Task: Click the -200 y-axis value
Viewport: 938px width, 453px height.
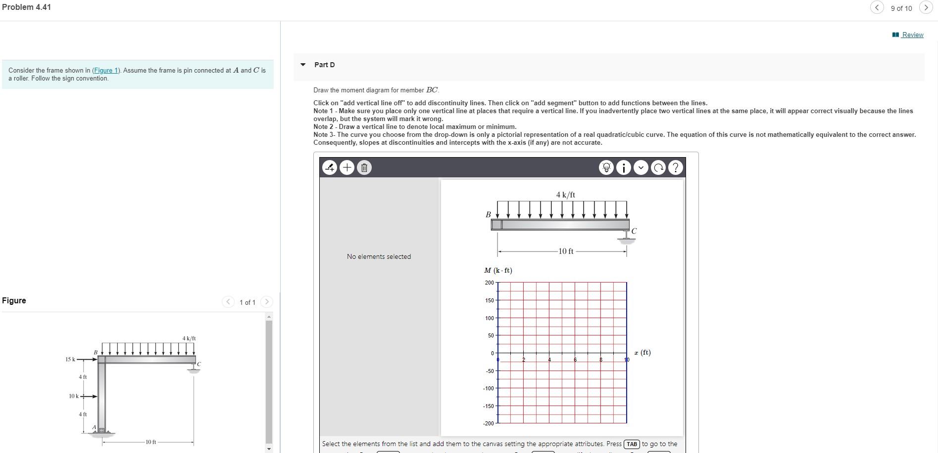Action: [488, 423]
